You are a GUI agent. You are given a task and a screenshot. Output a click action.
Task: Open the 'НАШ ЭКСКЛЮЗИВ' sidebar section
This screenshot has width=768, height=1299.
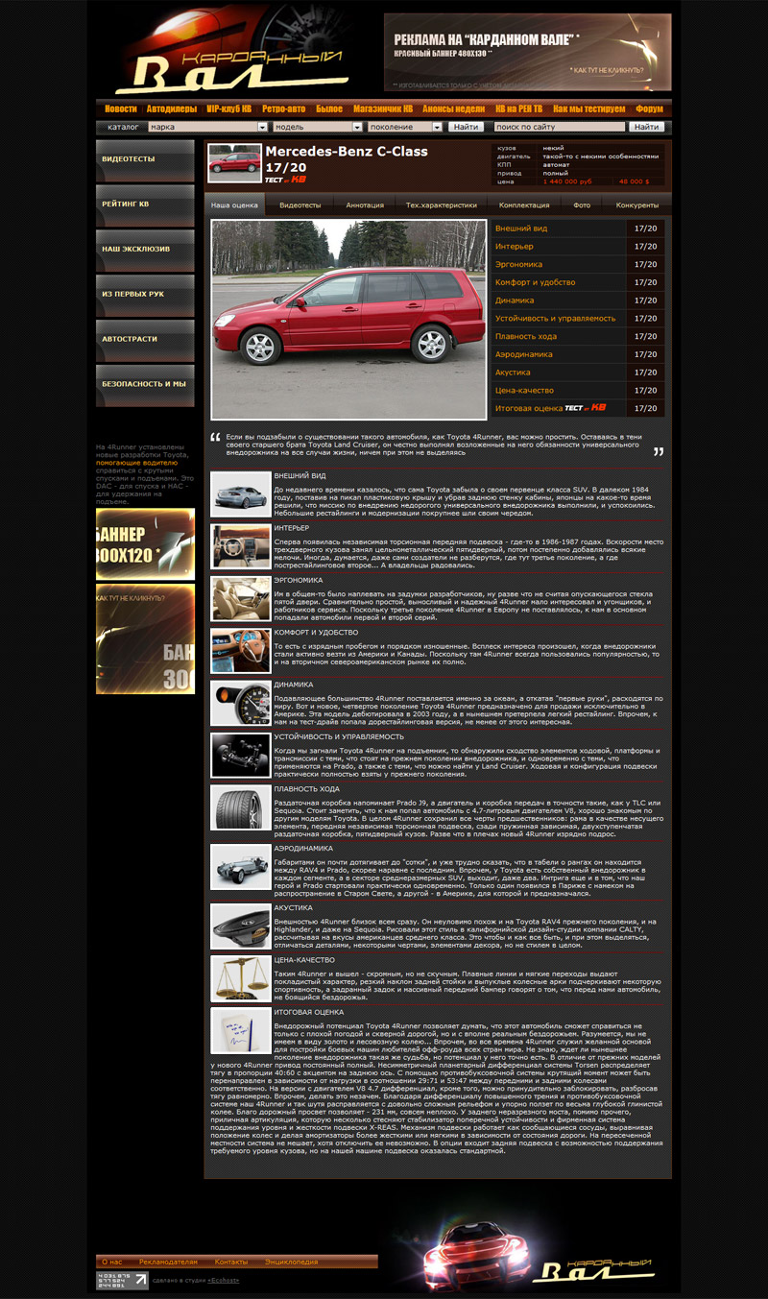(x=145, y=251)
